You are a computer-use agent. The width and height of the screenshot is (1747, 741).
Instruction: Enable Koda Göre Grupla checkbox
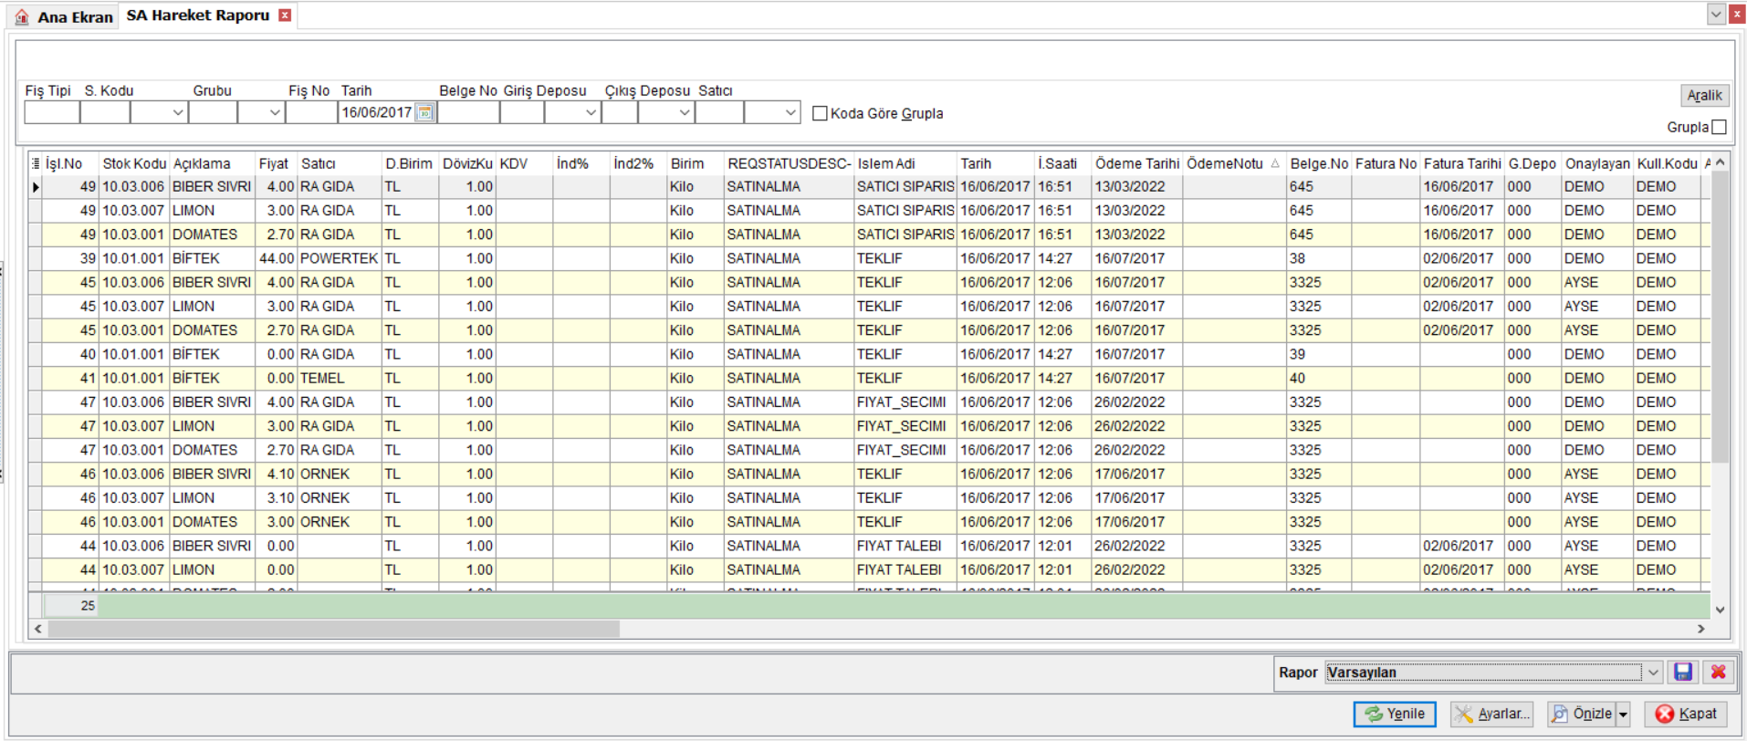click(x=820, y=113)
